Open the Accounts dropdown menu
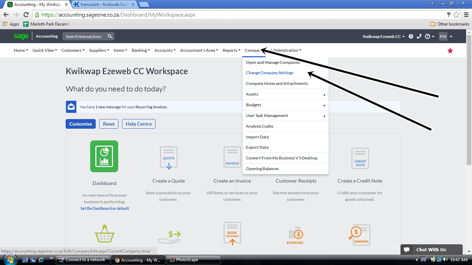The height and width of the screenshot is (265, 472). pos(165,50)
